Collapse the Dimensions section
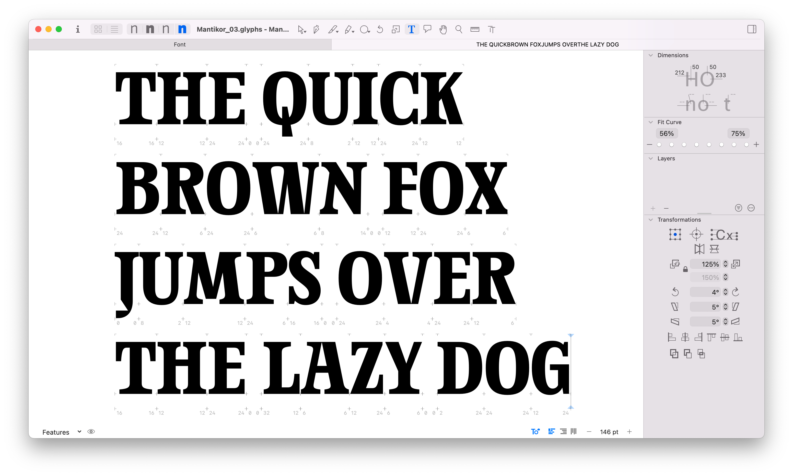This screenshot has height=476, width=793. (x=651, y=55)
